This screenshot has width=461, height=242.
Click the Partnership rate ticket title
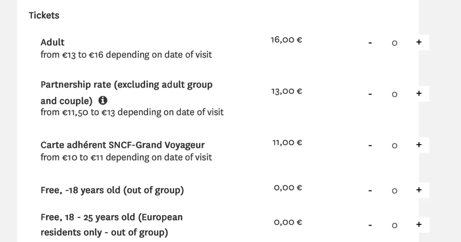[x=126, y=93]
